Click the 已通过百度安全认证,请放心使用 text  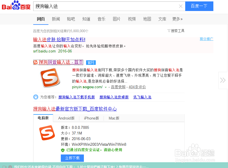click(x=94, y=150)
